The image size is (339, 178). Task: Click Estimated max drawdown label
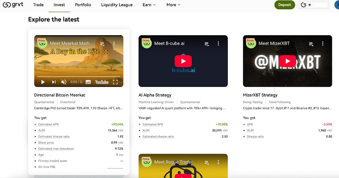pyautogui.click(x=56, y=148)
